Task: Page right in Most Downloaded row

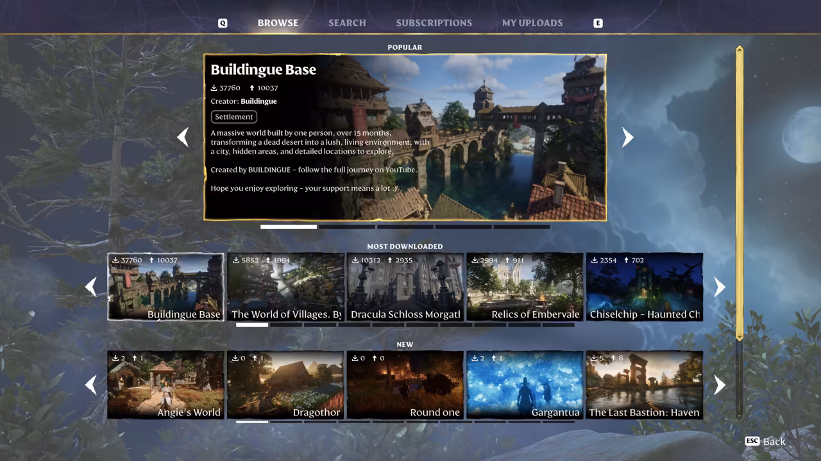Action: point(720,287)
